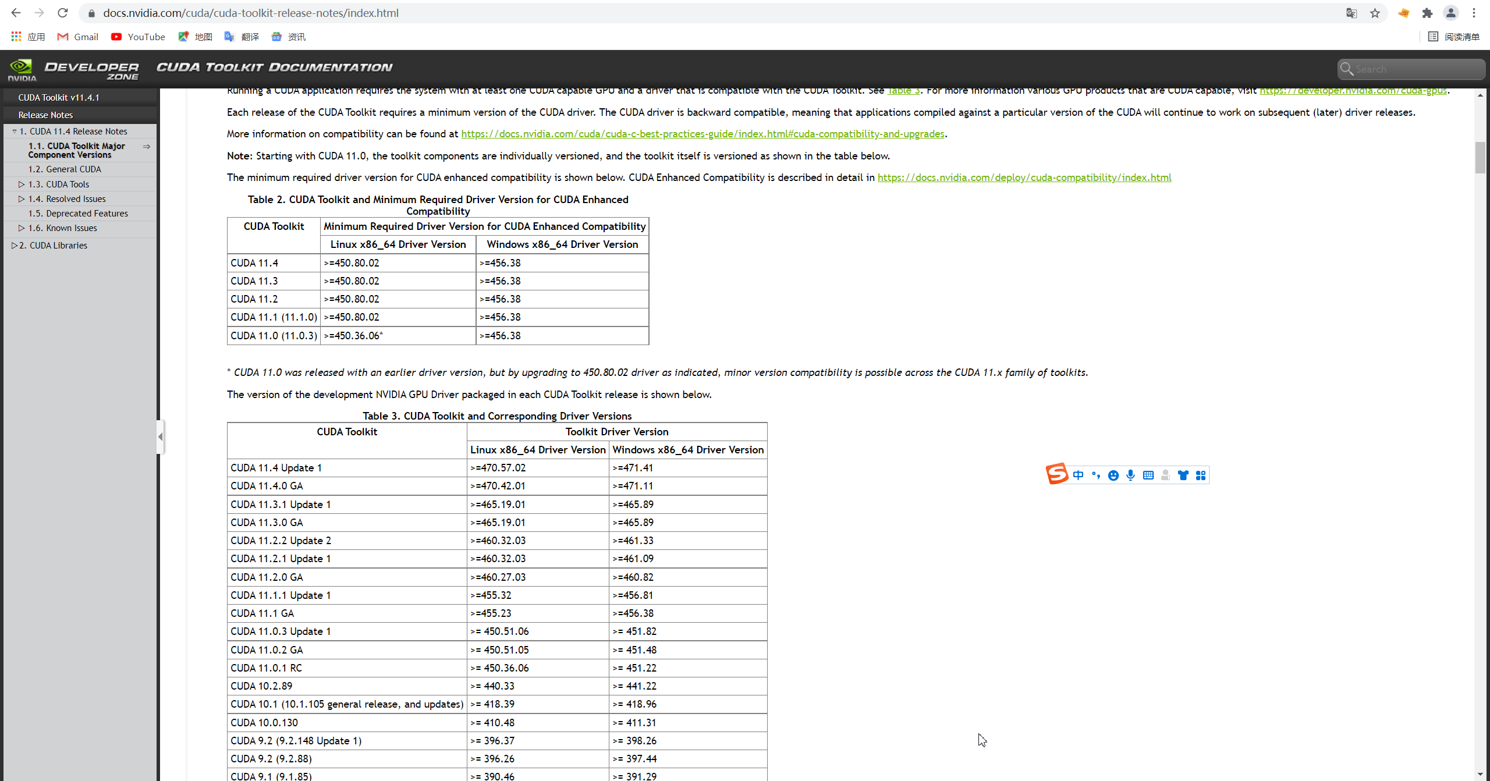Open the cuda-compatibility index.html link
This screenshot has height=781, width=1490.
[1024, 177]
